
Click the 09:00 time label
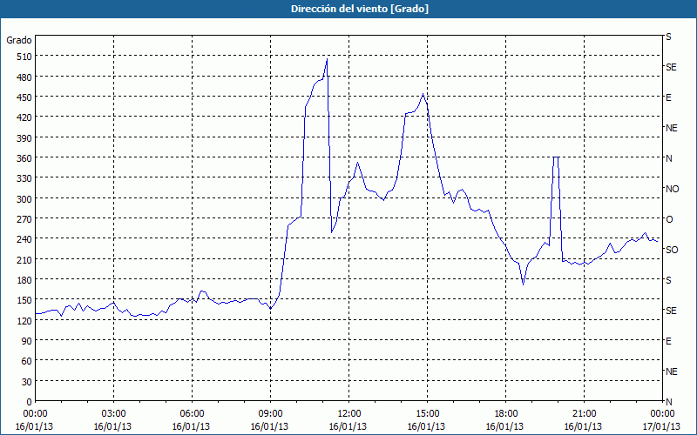(x=270, y=414)
